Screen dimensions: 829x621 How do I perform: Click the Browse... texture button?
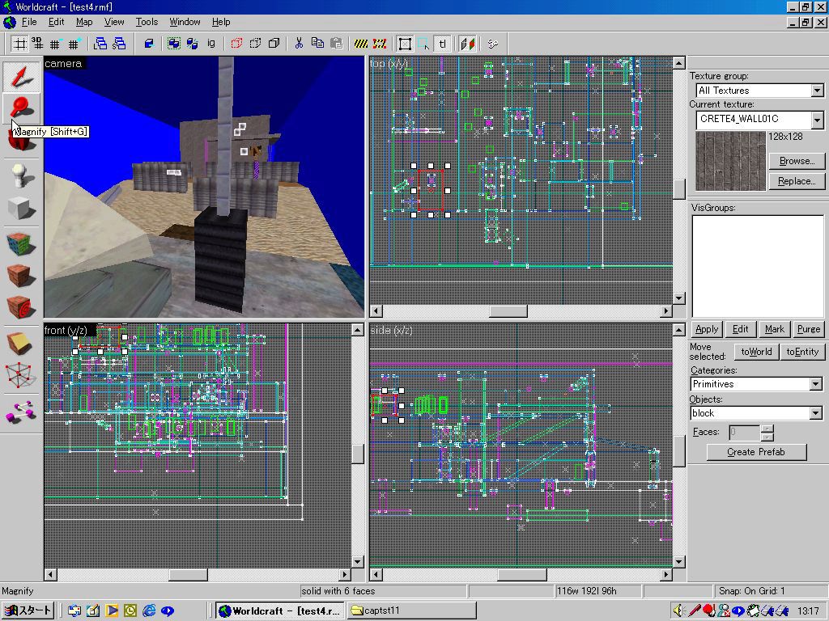[x=797, y=161]
